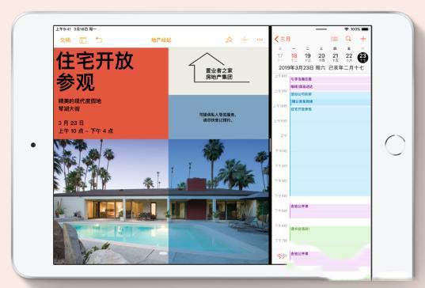Select day 17 in the week strip

tap(280, 57)
